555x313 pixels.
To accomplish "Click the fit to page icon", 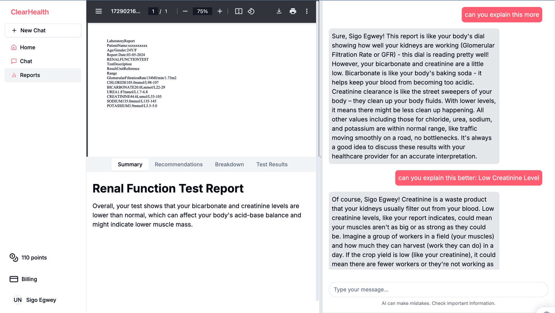I will tap(238, 11).
